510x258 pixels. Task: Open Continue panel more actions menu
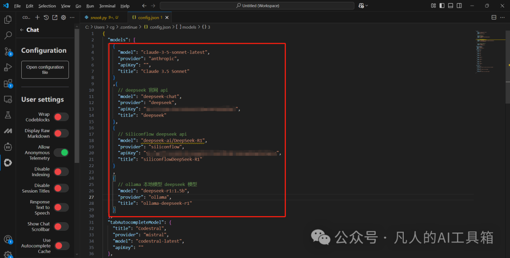point(72,17)
